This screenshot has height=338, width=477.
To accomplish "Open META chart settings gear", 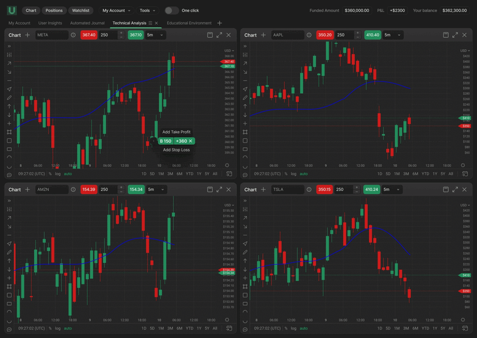I will 227,166.
